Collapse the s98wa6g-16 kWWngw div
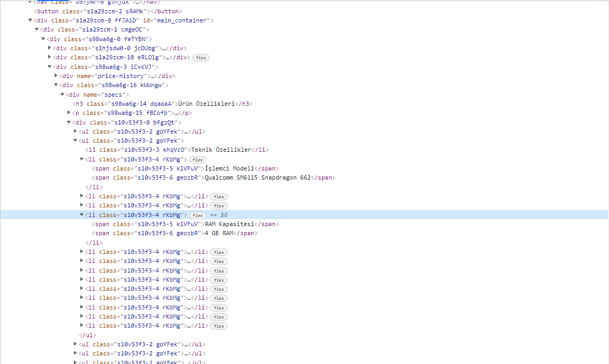The height and width of the screenshot is (364, 609). pyautogui.click(x=56, y=85)
